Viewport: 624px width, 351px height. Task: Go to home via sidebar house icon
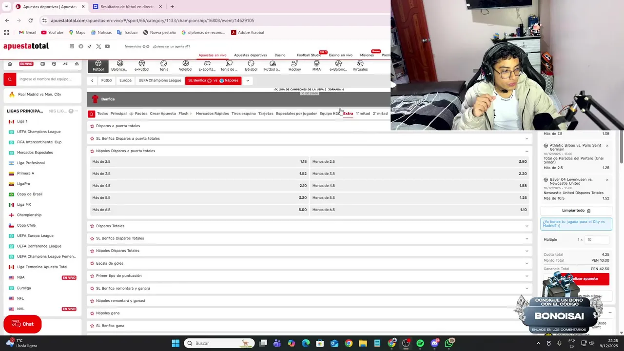10,64
